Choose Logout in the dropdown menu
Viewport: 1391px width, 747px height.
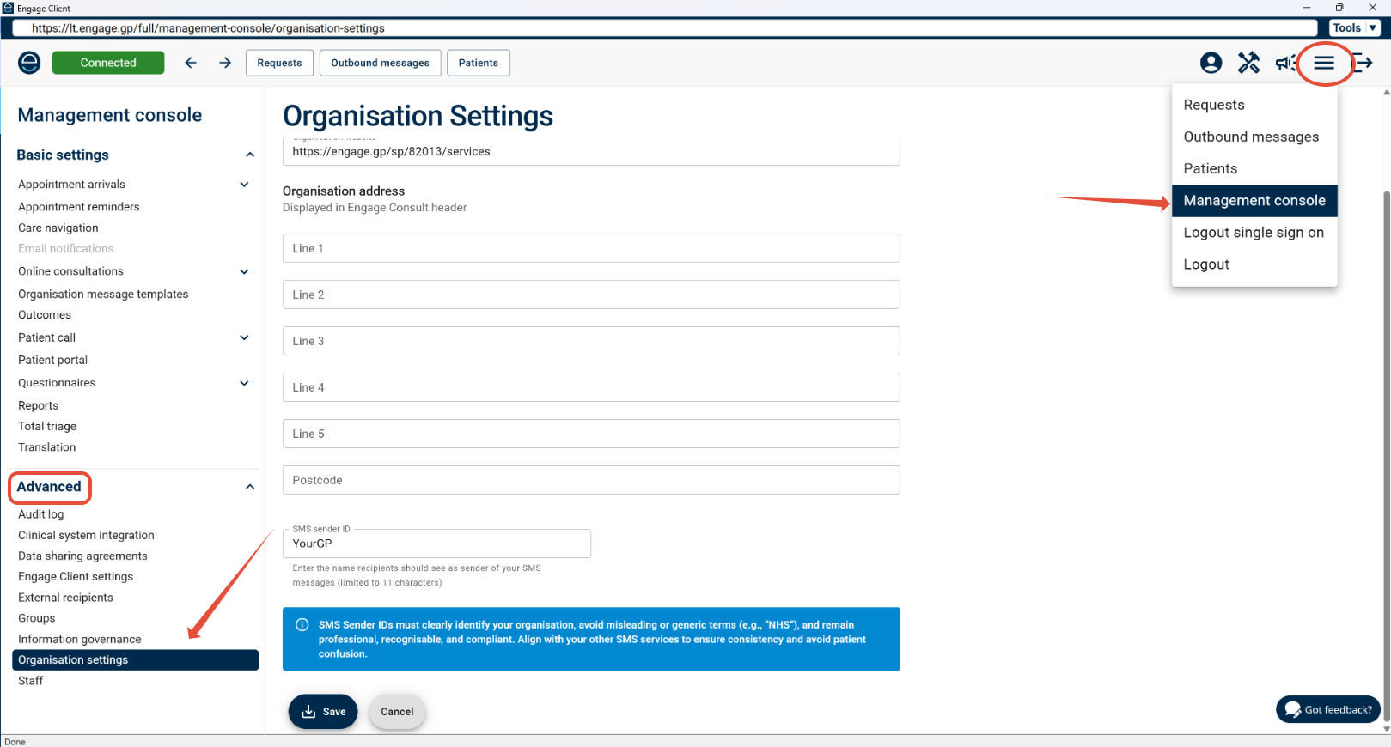click(1254, 264)
